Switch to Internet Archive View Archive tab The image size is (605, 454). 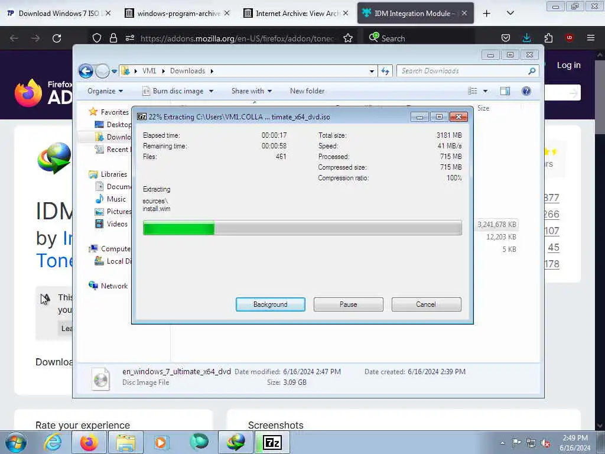click(297, 13)
